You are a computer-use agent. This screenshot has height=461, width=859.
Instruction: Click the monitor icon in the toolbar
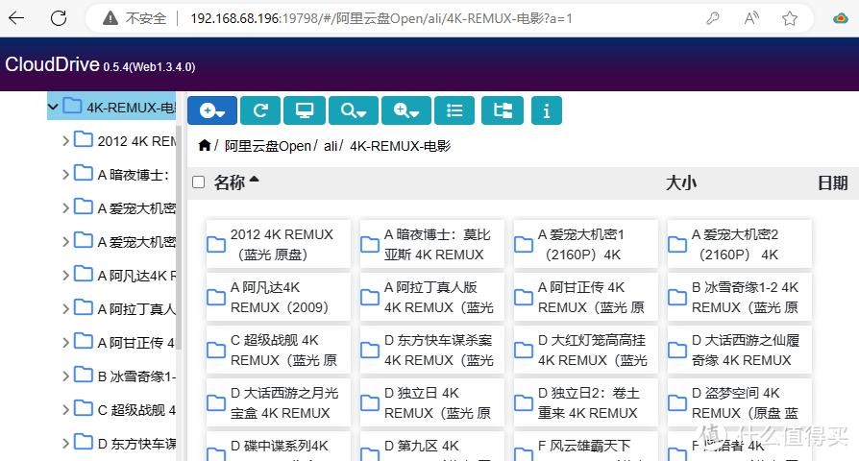(x=305, y=111)
